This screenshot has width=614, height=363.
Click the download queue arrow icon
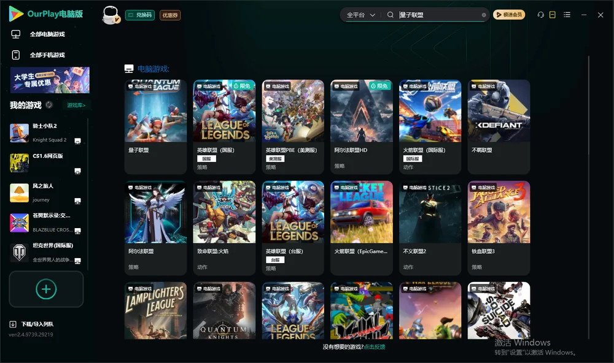click(13, 324)
